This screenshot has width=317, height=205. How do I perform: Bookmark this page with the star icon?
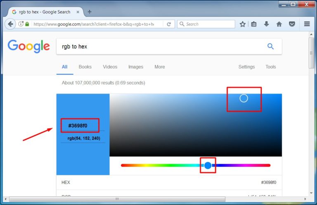tap(243, 24)
